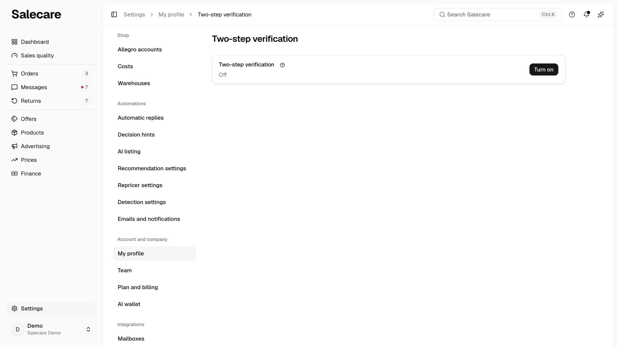Open the help circle icon in header
617x347 pixels.
(572, 14)
